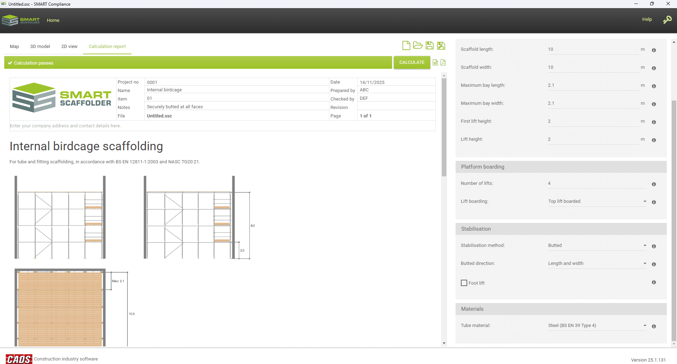
Task: Open settings via the wrench icon
Action: pos(667,20)
